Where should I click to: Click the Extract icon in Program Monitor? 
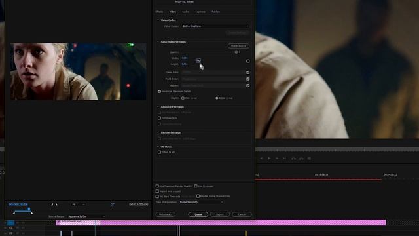[301, 159]
